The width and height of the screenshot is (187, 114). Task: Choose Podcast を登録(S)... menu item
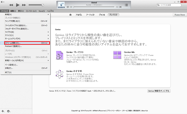[27, 46]
